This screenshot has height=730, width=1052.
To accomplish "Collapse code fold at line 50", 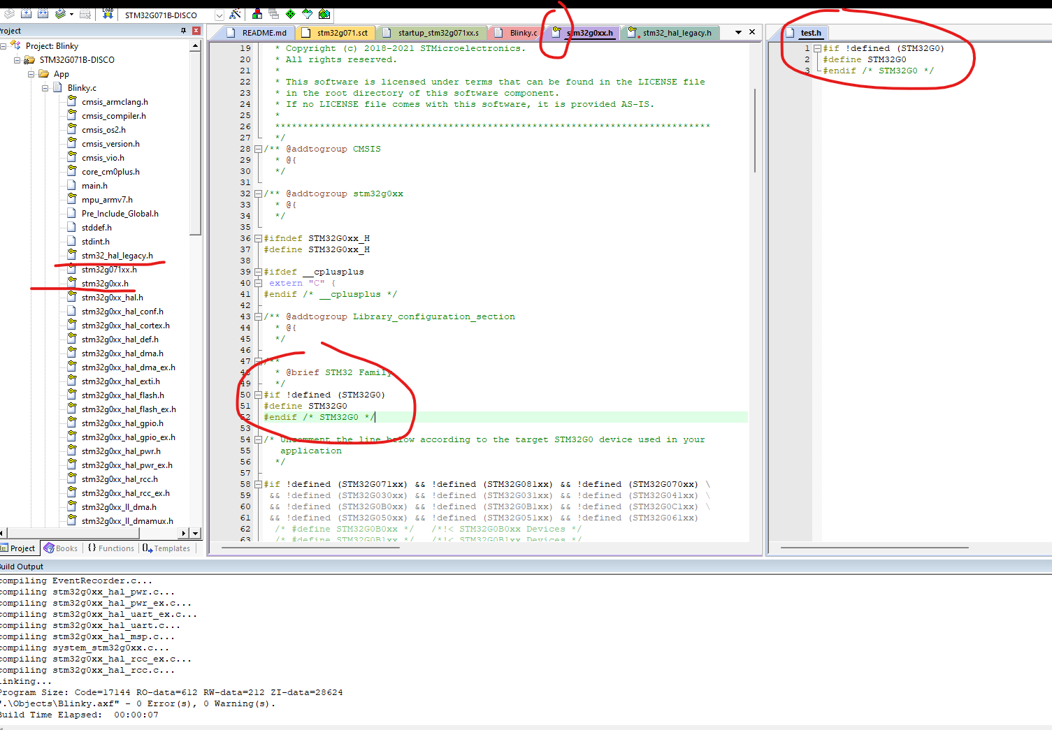I will (258, 395).
